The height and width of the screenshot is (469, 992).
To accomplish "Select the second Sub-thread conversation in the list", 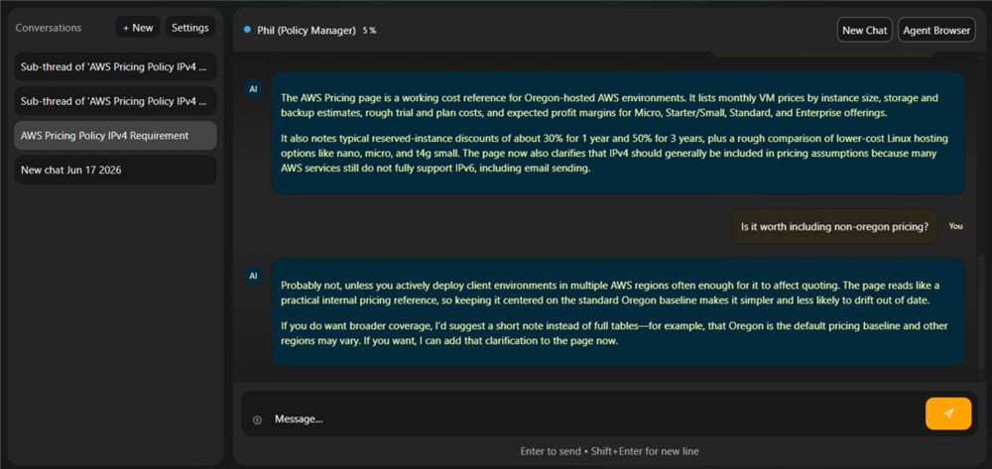I will [115, 101].
